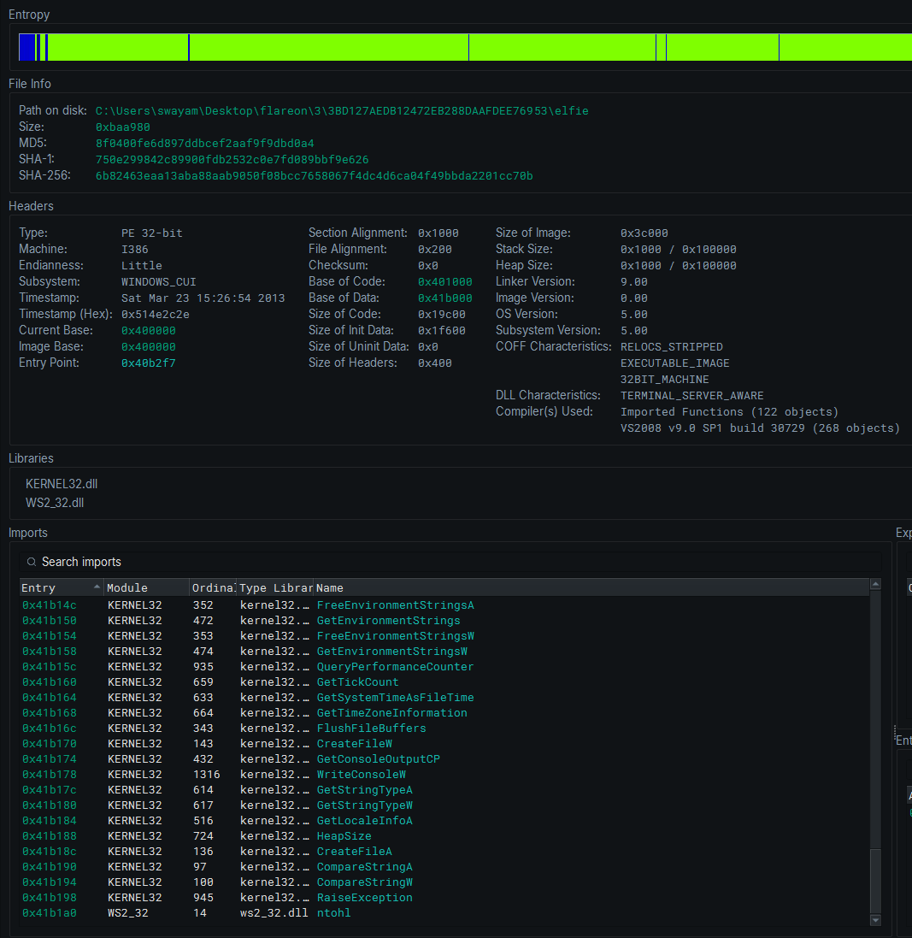Jump to Entry Point address 0x40b2f7
The width and height of the screenshot is (912, 938).
149,363
